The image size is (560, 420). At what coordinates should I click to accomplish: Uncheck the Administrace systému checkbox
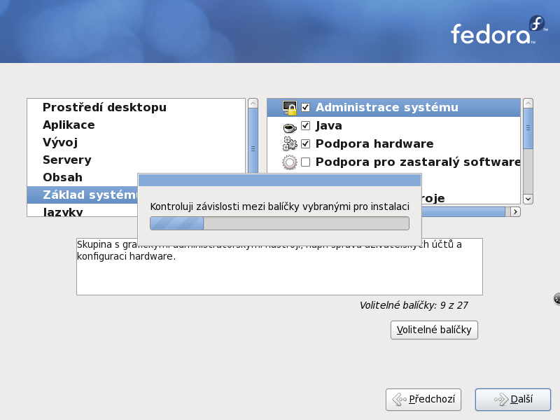(x=305, y=107)
